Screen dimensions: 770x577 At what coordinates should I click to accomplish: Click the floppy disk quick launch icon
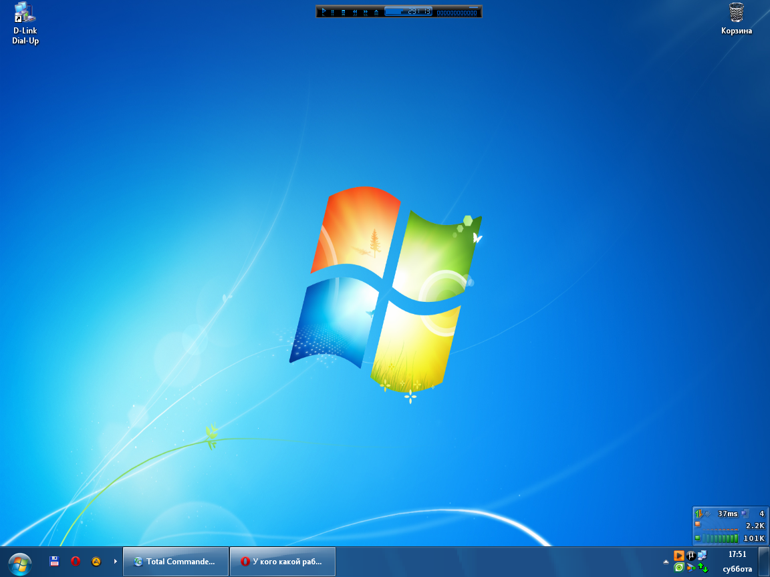[x=55, y=562]
